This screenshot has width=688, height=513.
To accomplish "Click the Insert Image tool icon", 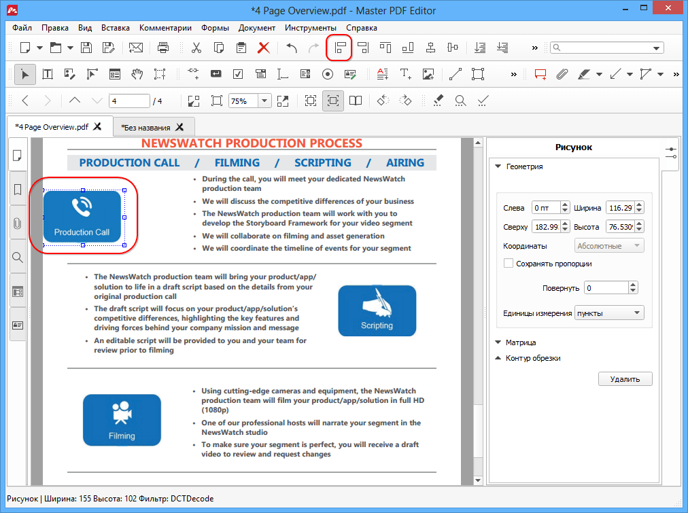I will (428, 74).
